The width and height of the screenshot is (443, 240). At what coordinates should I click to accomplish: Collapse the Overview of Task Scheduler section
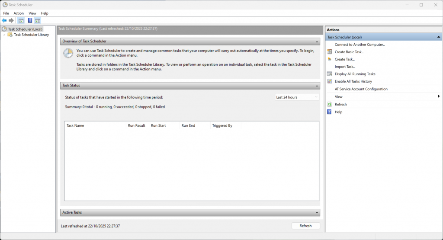[x=317, y=42]
